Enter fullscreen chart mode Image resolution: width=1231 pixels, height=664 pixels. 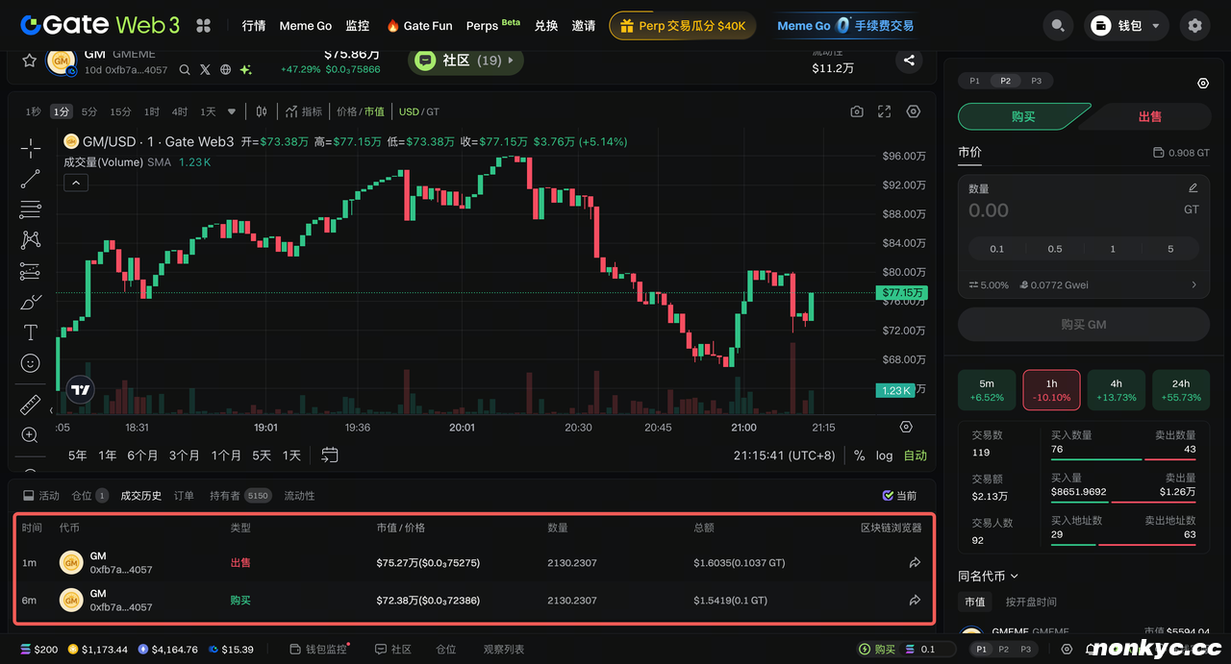pos(885,111)
